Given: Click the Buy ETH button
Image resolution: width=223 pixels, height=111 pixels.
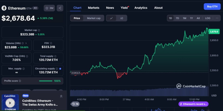Looking at the screenshot, I should coord(212,6).
